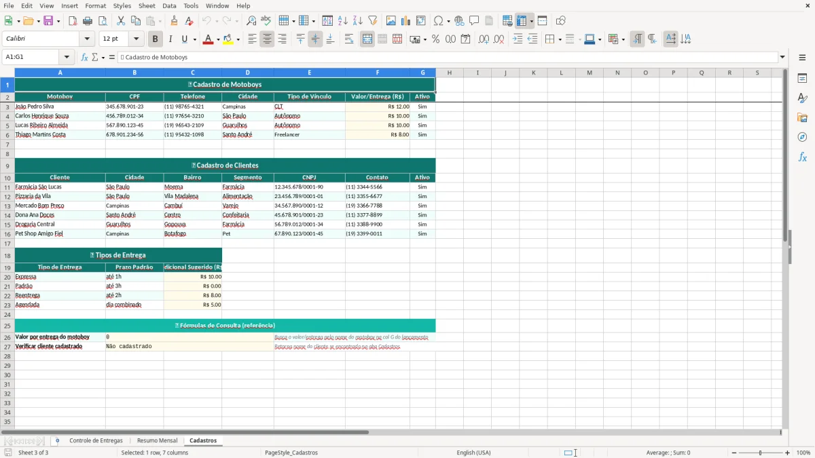The height and width of the screenshot is (458, 815).
Task: Open the Borders dropdown arrow
Action: [x=560, y=39]
